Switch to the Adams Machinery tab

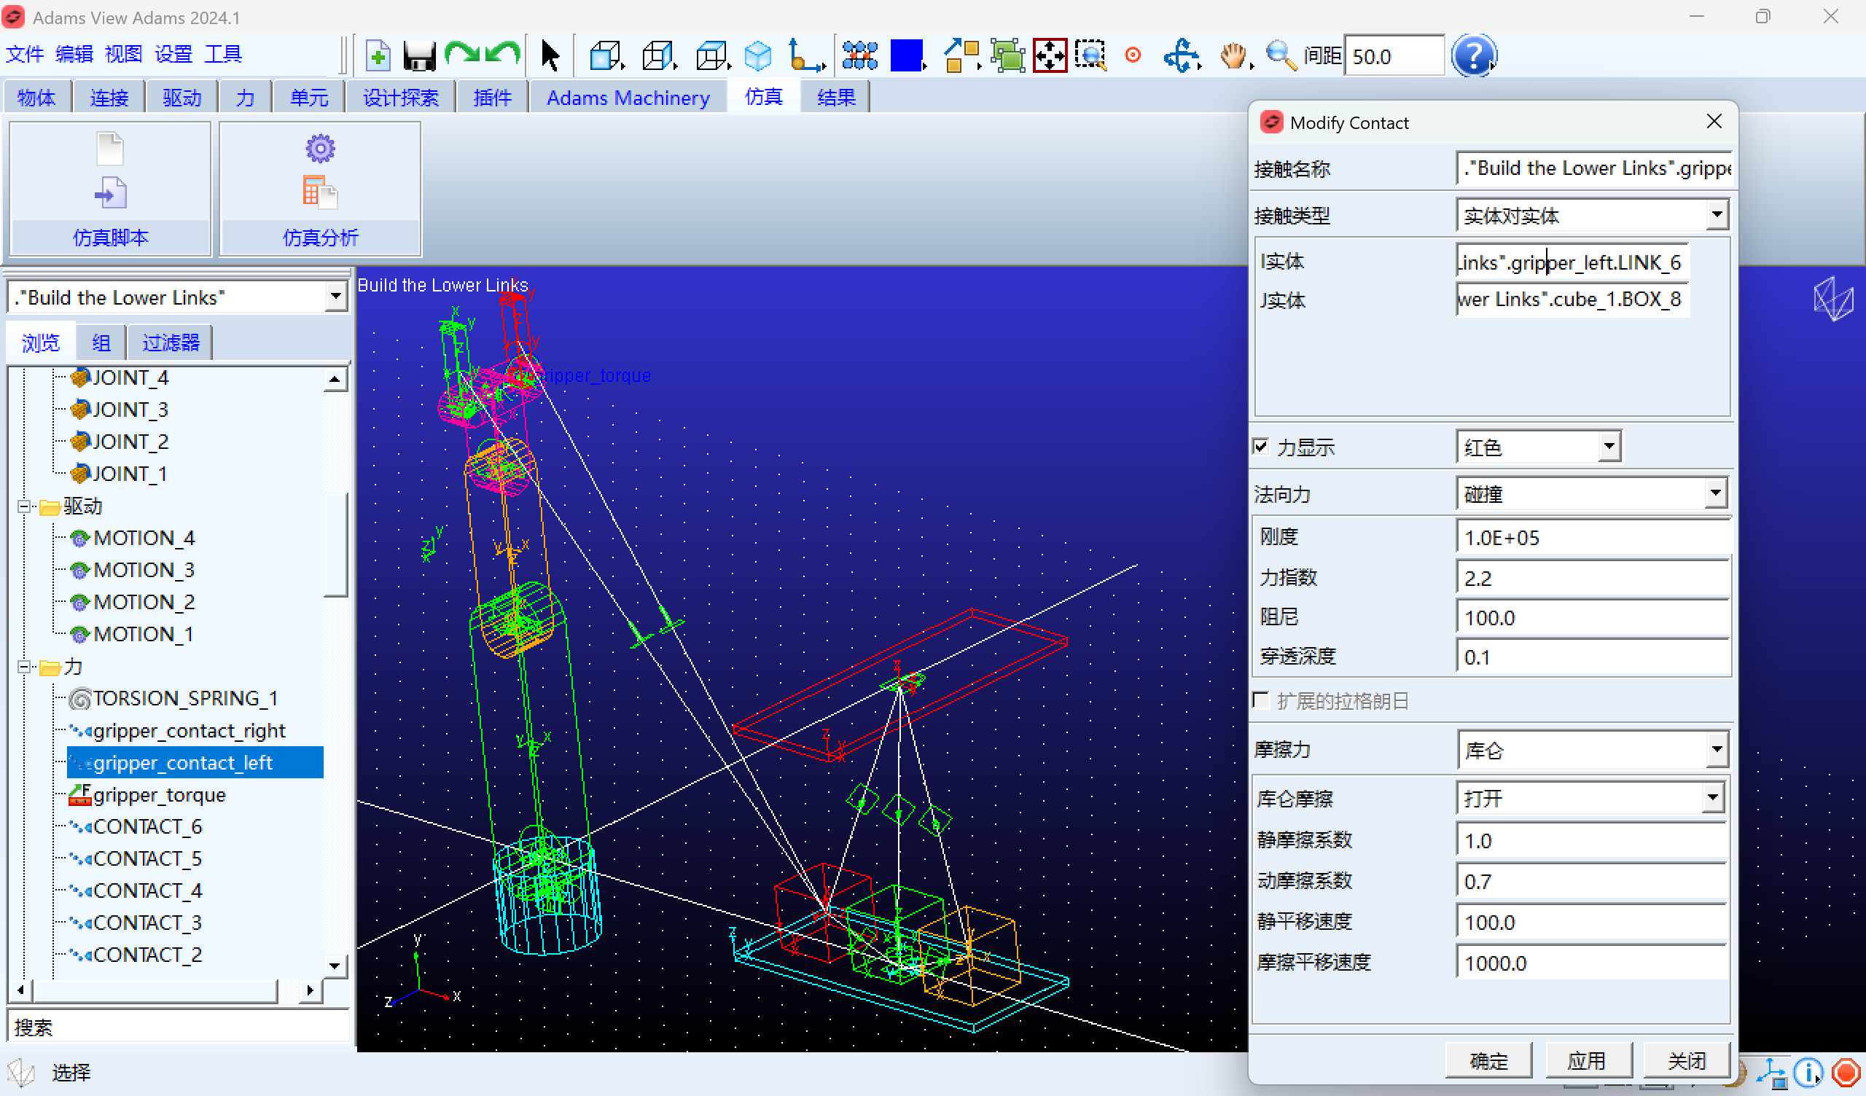click(x=628, y=97)
